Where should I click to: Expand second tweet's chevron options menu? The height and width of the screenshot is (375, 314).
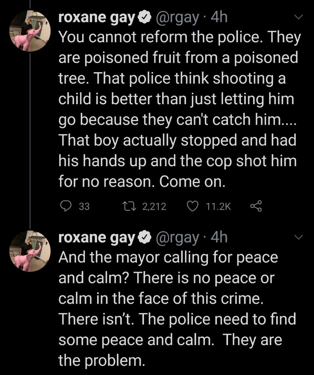[299, 238]
